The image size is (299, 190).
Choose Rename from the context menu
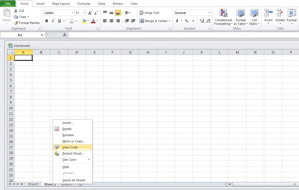[68, 135]
